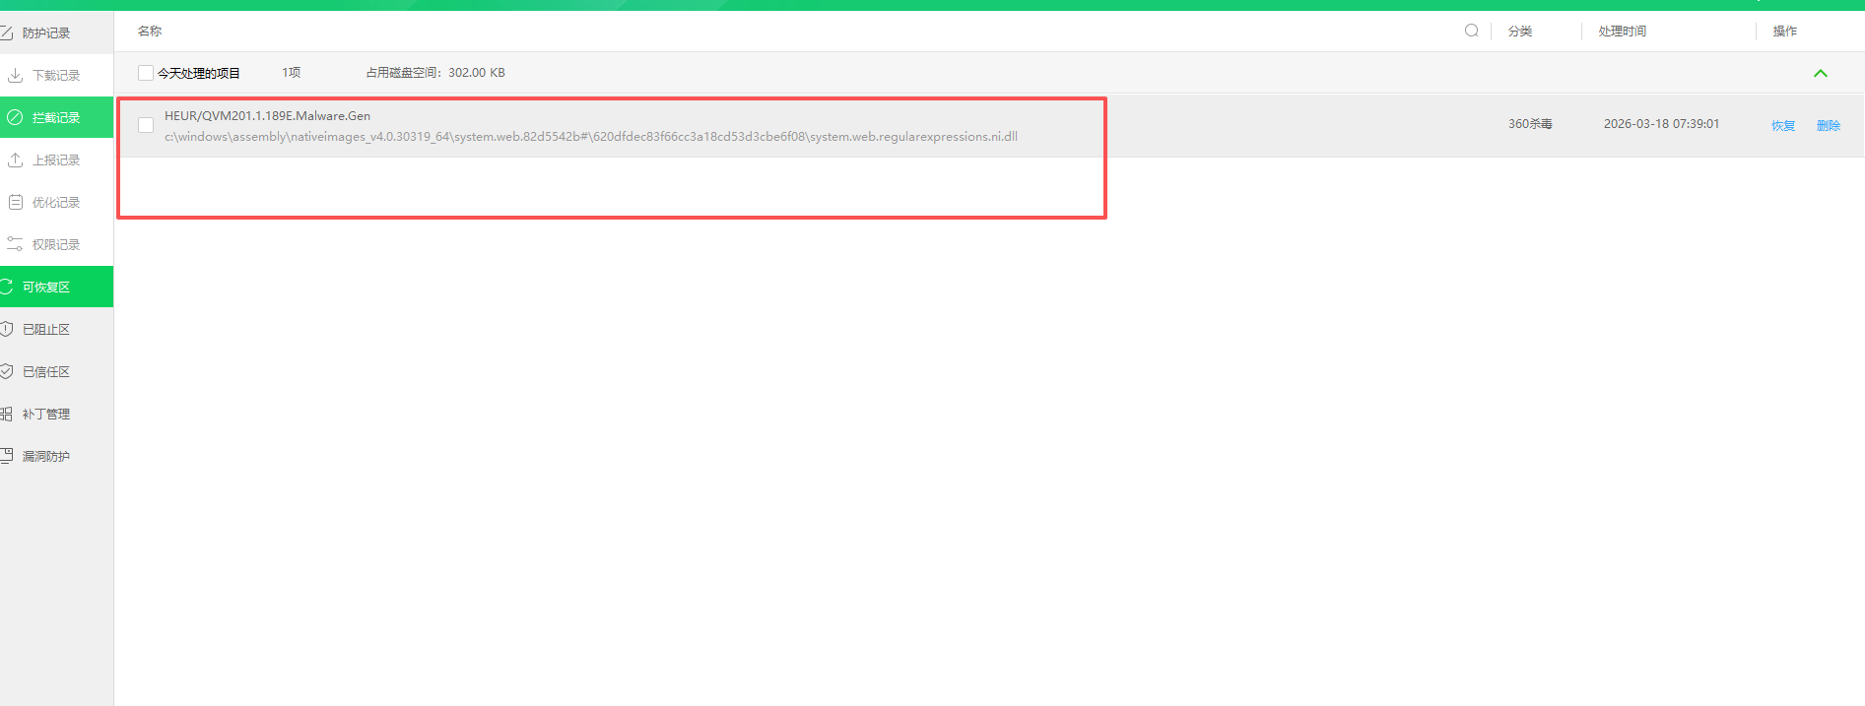This screenshot has width=1865, height=706.
Task: Click 删除 for the quarantined dll
Action: click(x=1829, y=126)
